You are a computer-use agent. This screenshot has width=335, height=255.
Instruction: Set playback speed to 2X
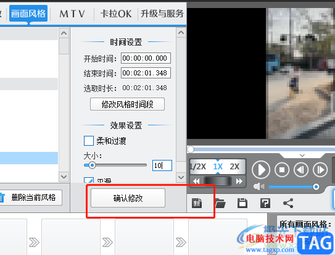pos(234,167)
